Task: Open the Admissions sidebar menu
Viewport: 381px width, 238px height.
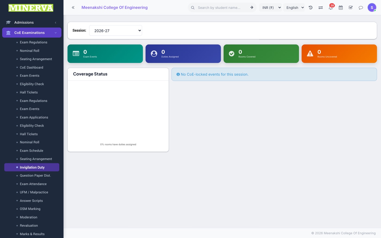Action: [32, 23]
